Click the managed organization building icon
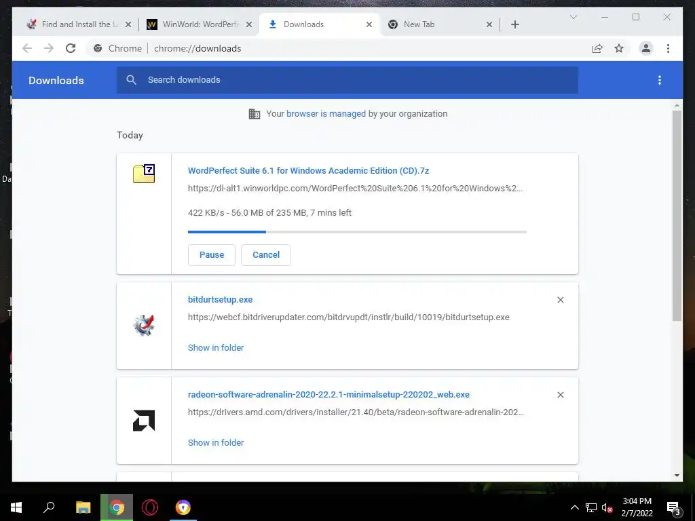The height and width of the screenshot is (521, 695). [x=255, y=114]
